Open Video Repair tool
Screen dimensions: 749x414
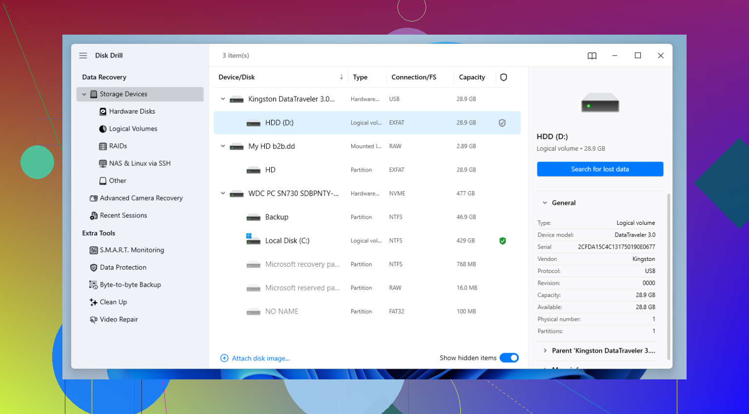[x=119, y=319]
